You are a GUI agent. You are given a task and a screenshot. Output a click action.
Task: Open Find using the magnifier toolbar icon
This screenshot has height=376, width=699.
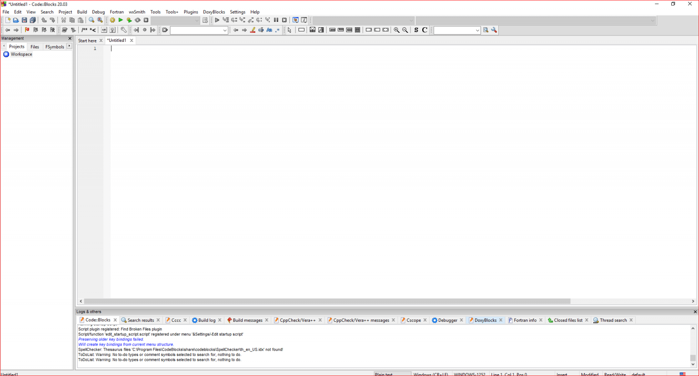pos(91,20)
